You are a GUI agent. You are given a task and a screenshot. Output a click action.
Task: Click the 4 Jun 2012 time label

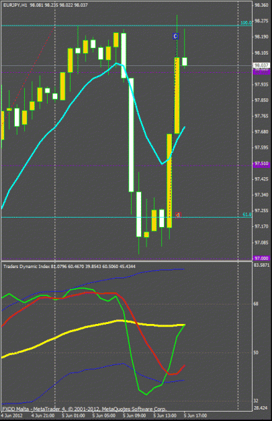11,416
